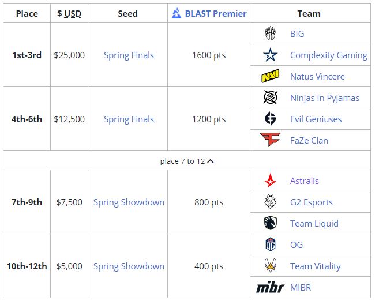Open the BLAST Premier header link

(x=215, y=13)
